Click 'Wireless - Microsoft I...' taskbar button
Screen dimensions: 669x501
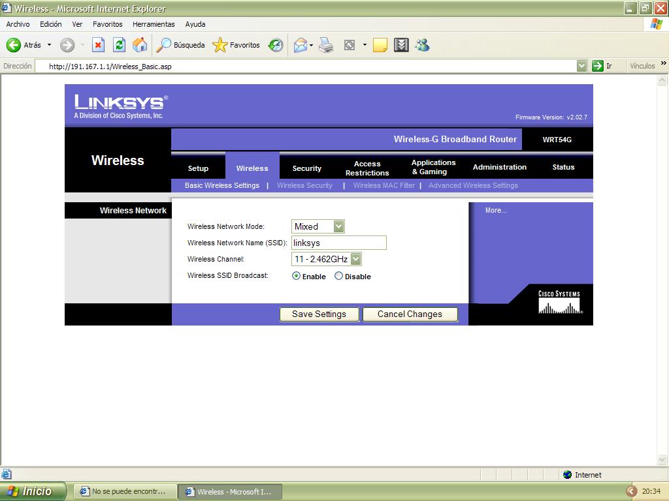click(230, 491)
